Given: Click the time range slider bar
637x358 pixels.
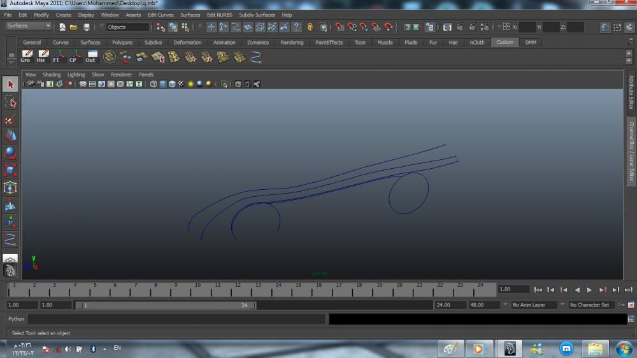Looking at the screenshot, I should pyautogui.click(x=165, y=305).
